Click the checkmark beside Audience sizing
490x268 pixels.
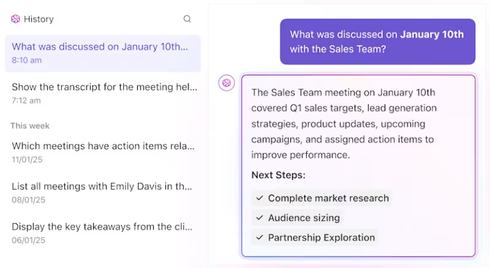pos(260,218)
